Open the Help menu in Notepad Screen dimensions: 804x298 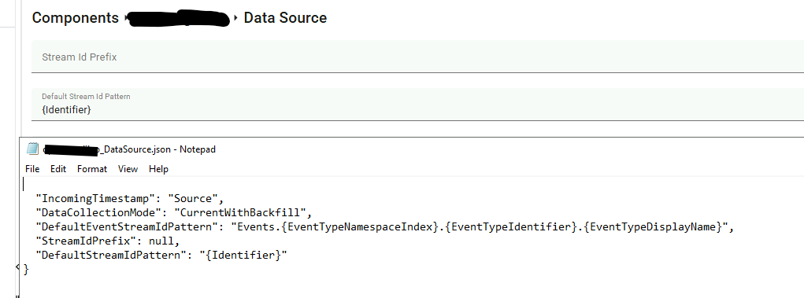tap(158, 169)
